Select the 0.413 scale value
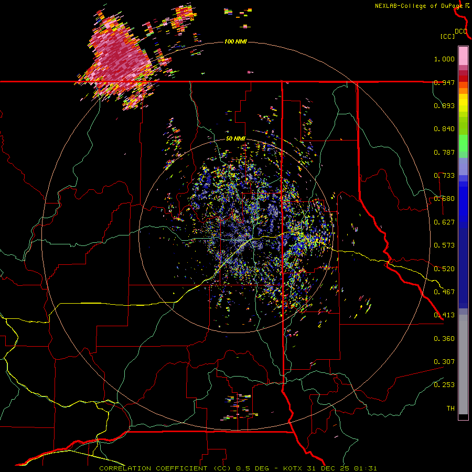This screenshot has width=472, height=472. pos(444,315)
